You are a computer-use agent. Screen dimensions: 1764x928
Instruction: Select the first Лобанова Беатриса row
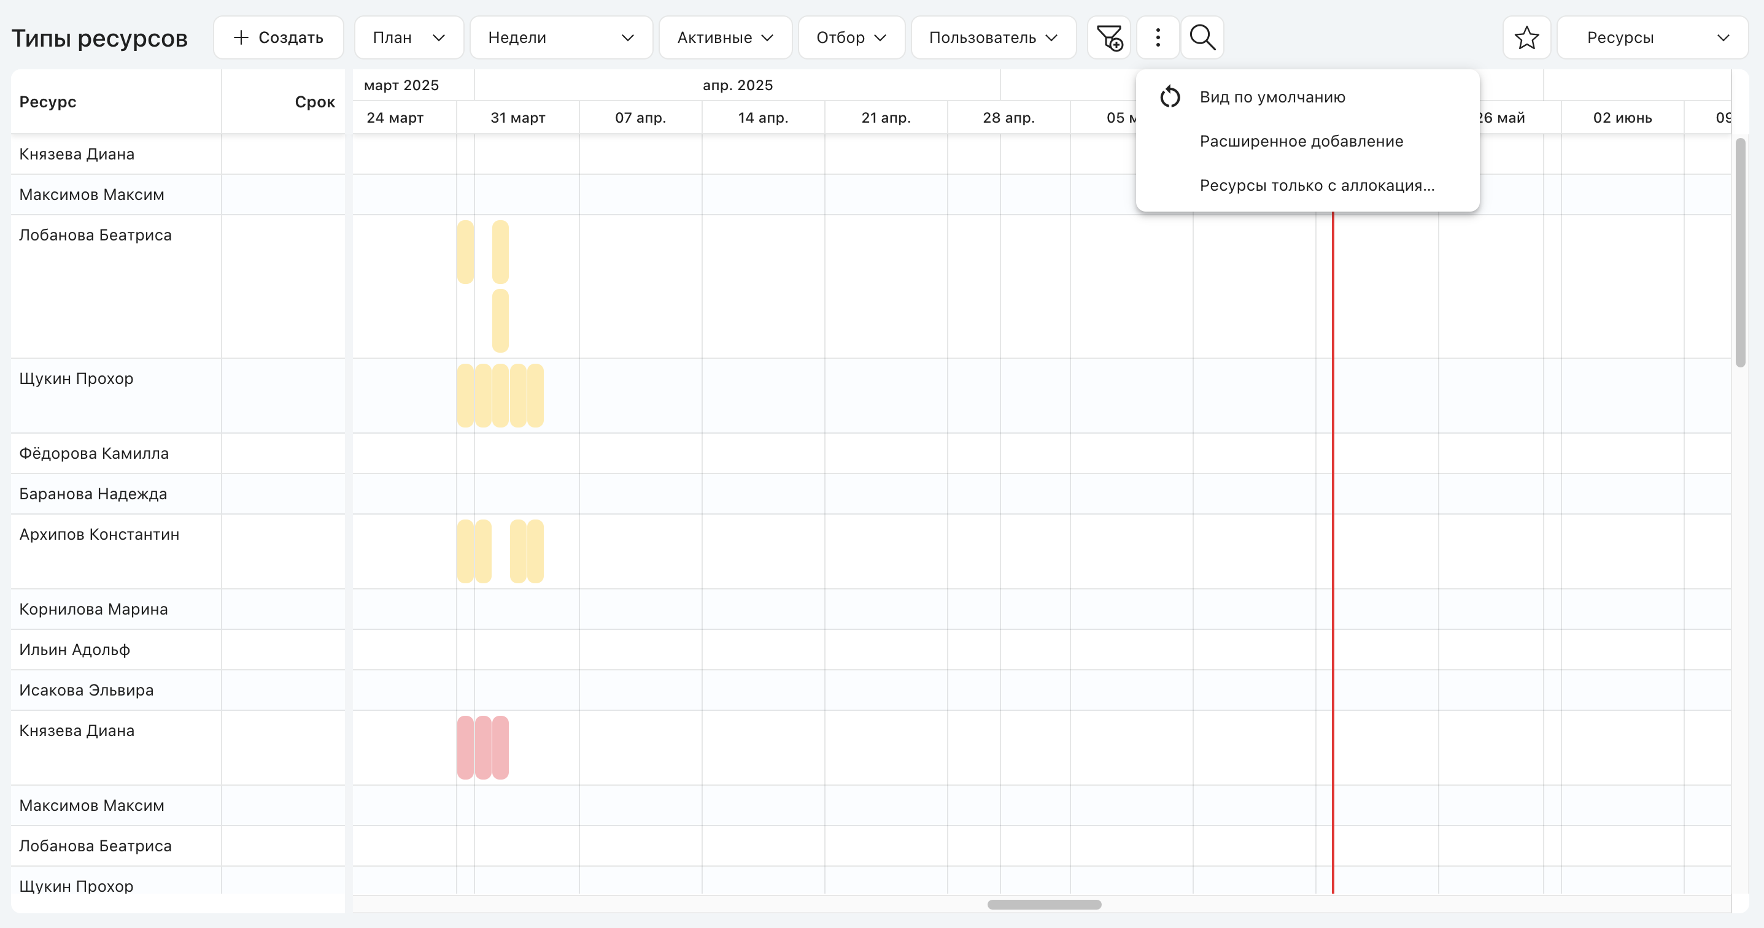tap(178, 286)
